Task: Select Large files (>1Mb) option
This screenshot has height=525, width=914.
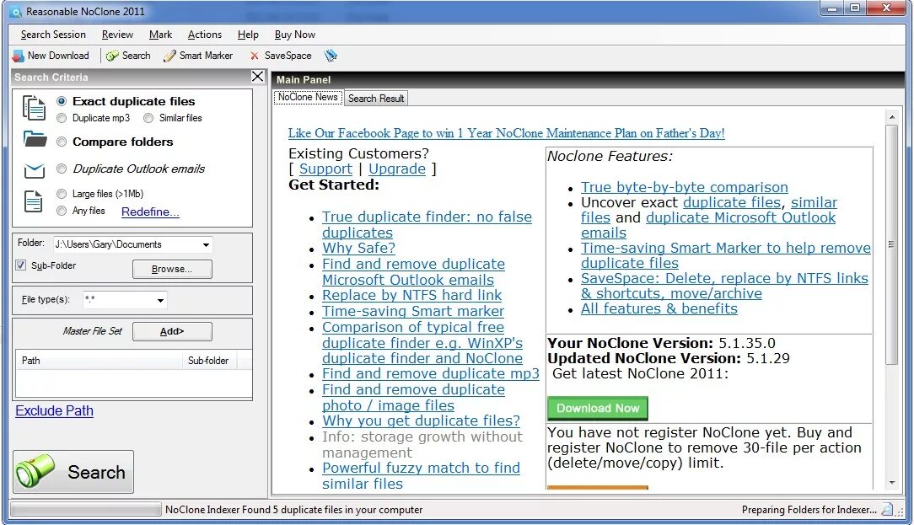Action: (62, 194)
